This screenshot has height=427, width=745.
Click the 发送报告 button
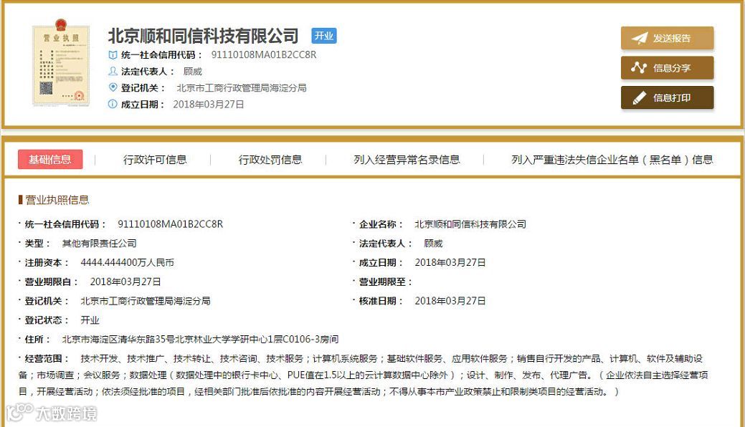coord(667,38)
